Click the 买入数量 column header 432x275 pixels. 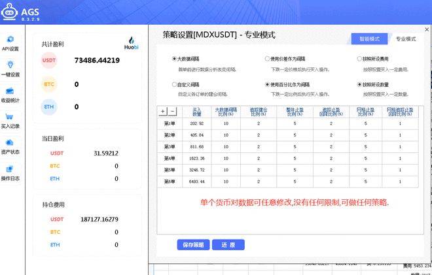(197, 112)
